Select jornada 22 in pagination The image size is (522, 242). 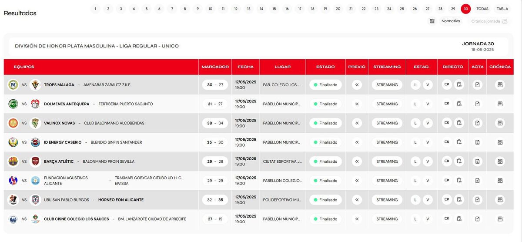(364, 9)
